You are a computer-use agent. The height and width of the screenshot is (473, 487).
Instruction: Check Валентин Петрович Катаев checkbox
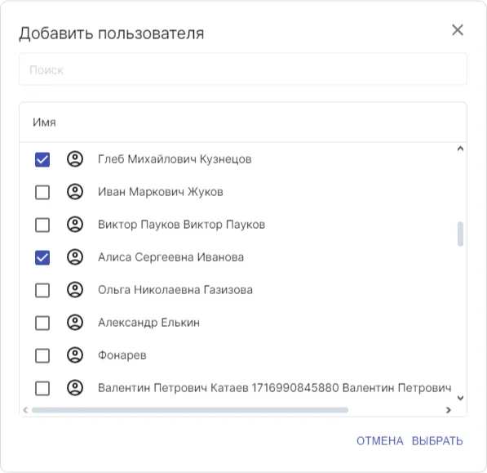point(42,388)
